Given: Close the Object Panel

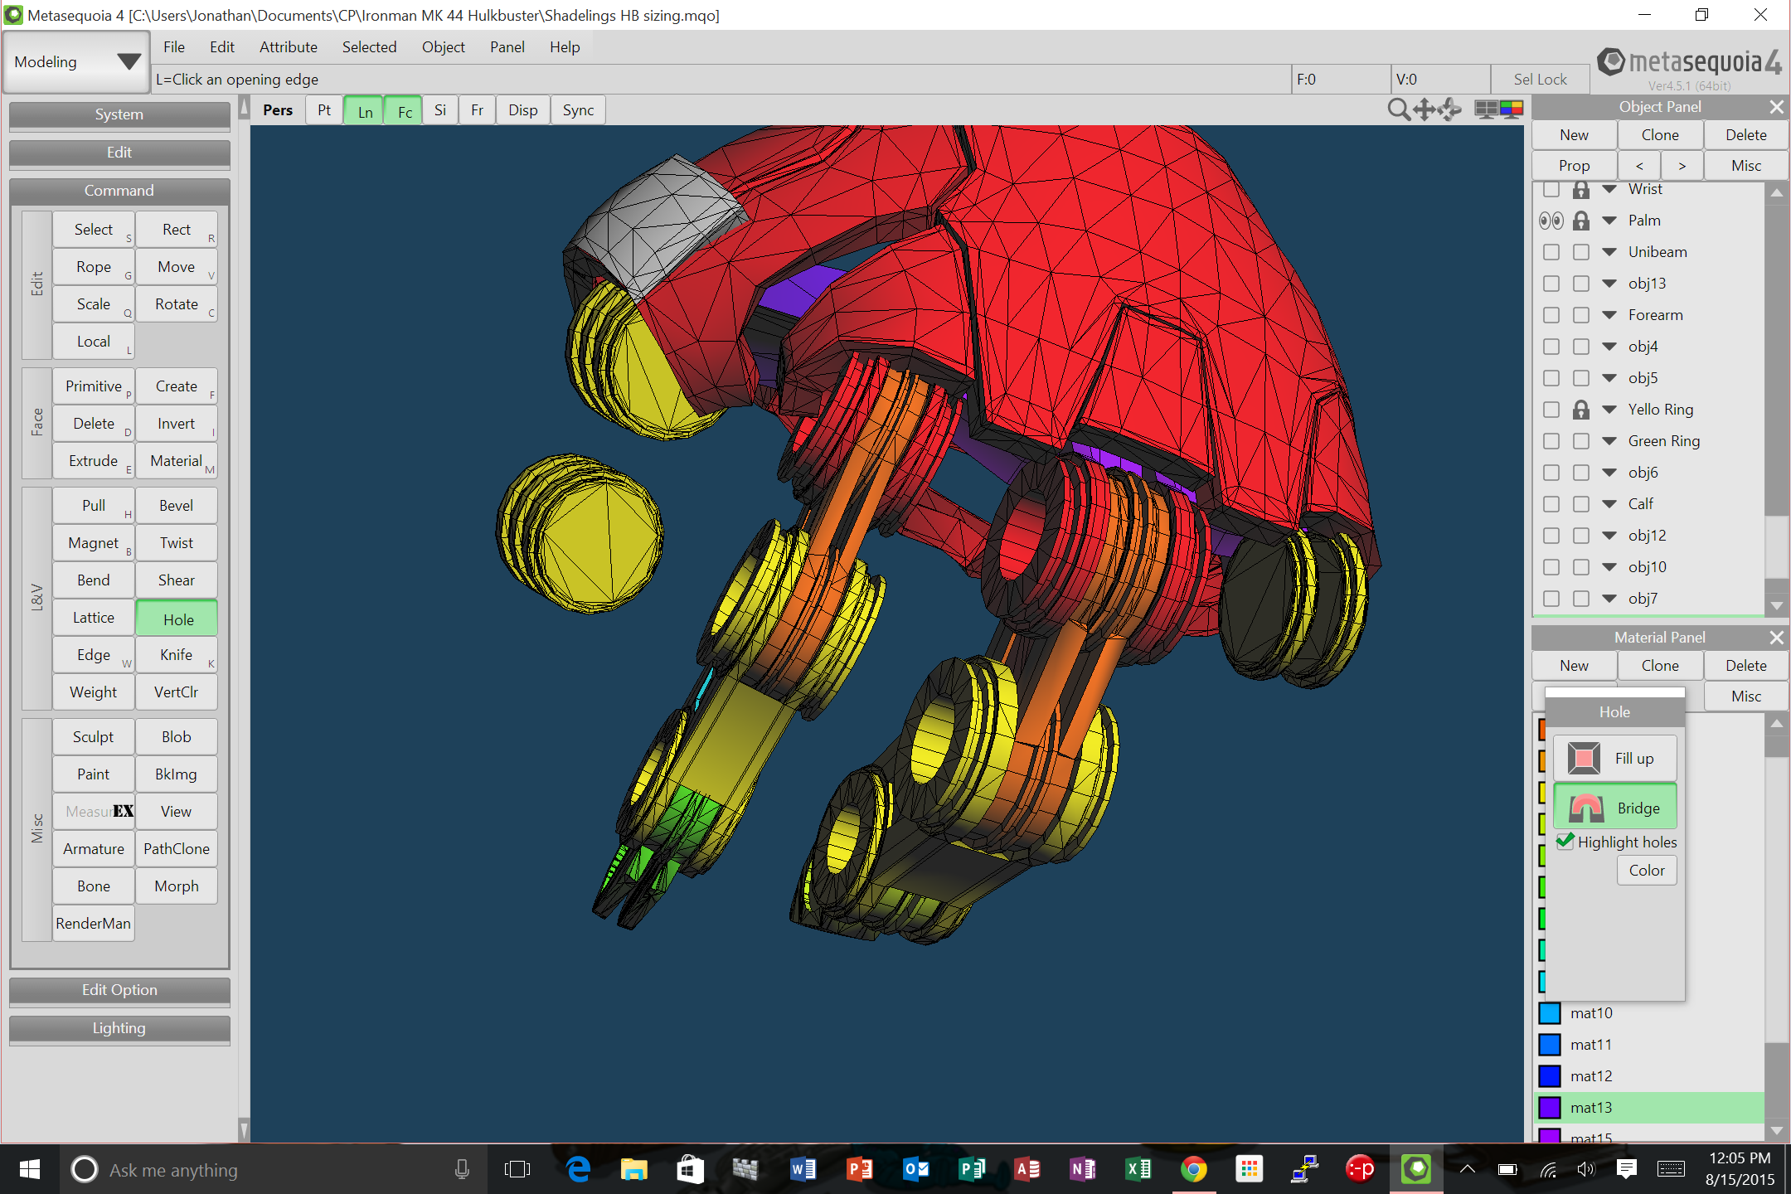Looking at the screenshot, I should tap(1776, 107).
